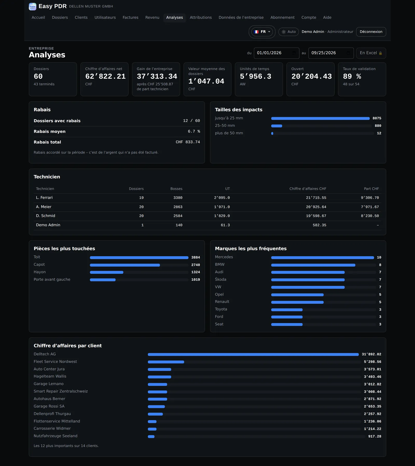Click the start date field 01/01/2026
This screenshot has height=466, width=415.
click(x=276, y=53)
